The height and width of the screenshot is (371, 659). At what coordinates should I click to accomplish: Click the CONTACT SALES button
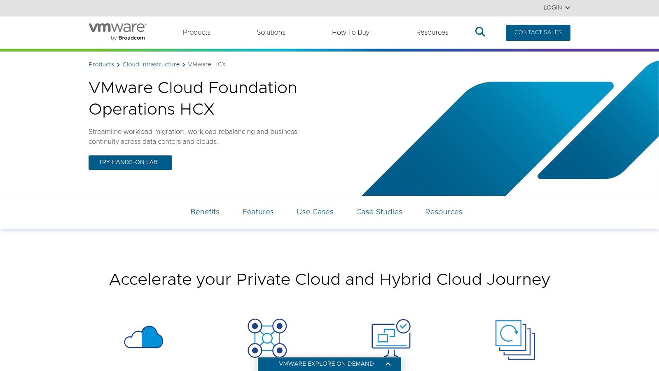(538, 33)
